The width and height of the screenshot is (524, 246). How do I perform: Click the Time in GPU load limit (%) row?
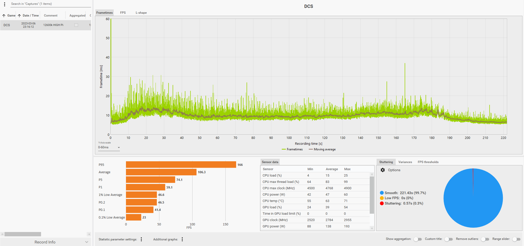coord(315,214)
